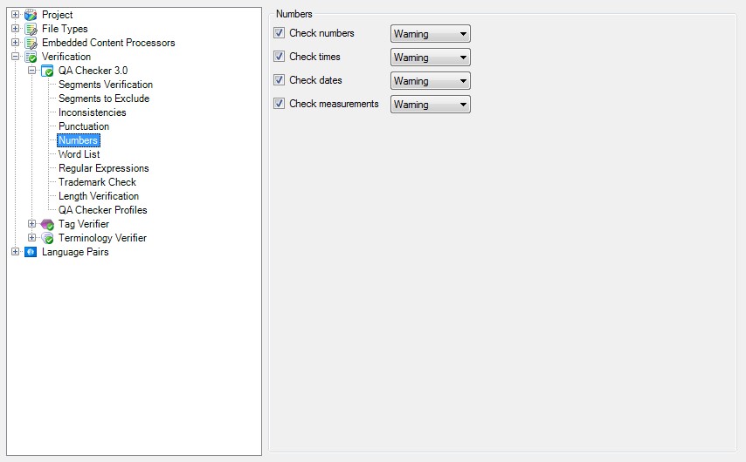Click the Project node icon
The image size is (746, 462).
click(x=31, y=15)
